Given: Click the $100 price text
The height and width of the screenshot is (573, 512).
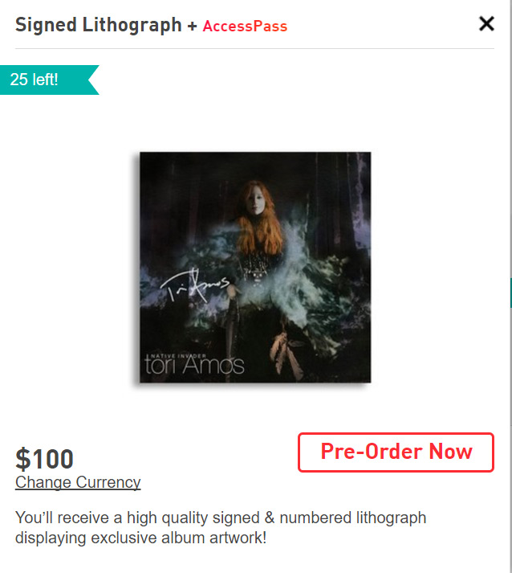Looking at the screenshot, I should click(x=44, y=459).
